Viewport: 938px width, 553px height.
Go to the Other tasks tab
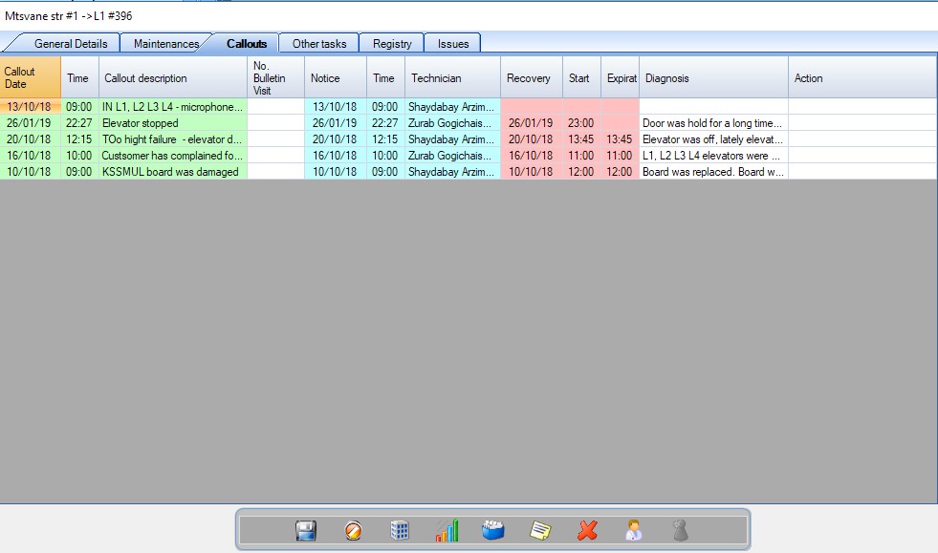point(319,43)
